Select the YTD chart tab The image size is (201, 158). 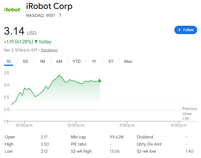[x=76, y=61]
